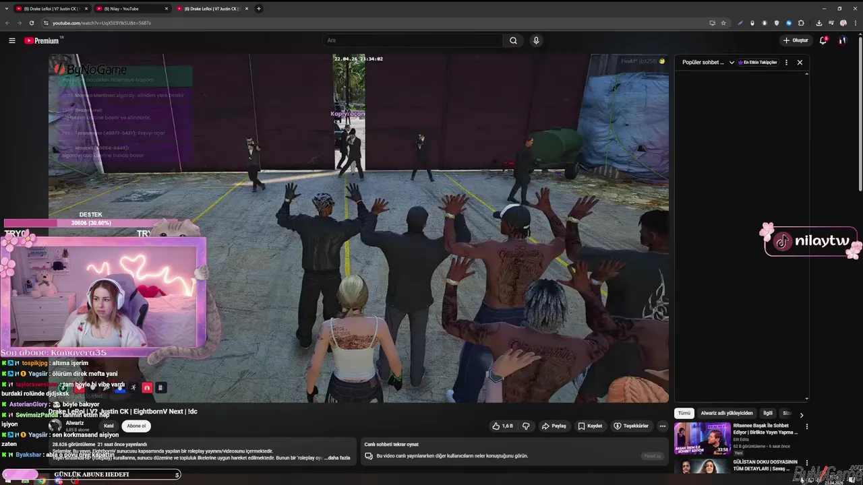Select the Alwariz adlı yükleyiciden chip
Image resolution: width=863 pixels, height=485 pixels.
coord(726,413)
